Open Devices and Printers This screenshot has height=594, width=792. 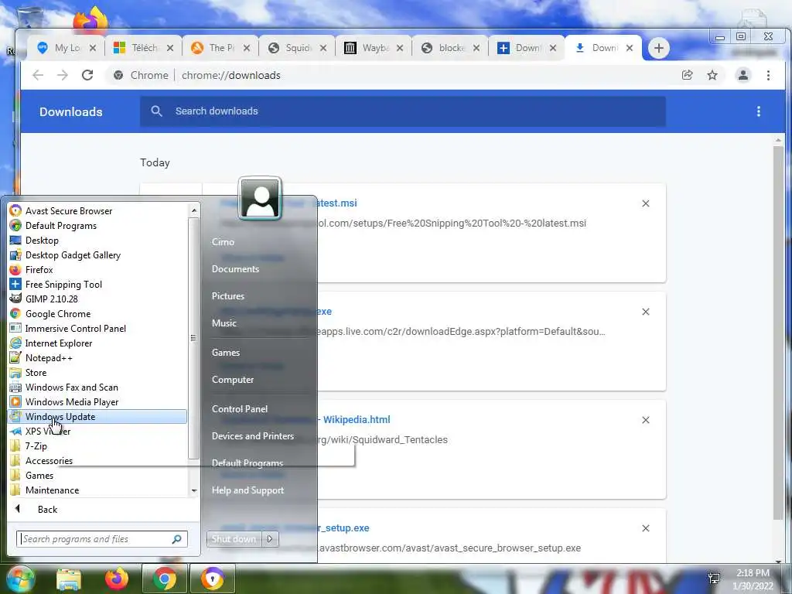pos(253,436)
